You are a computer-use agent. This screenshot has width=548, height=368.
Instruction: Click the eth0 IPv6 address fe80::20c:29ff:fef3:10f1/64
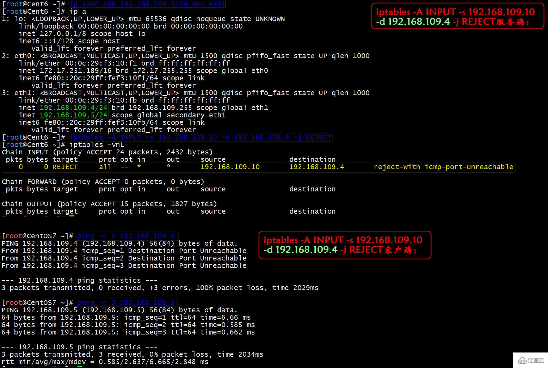(101, 78)
